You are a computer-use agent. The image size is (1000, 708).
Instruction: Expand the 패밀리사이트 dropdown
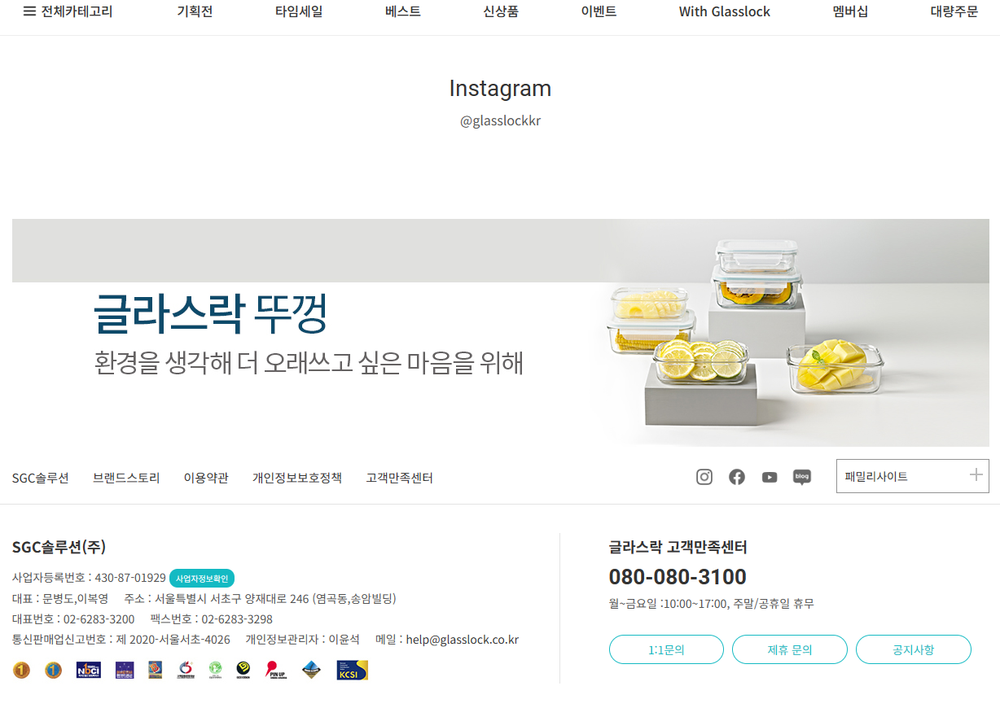tap(913, 476)
